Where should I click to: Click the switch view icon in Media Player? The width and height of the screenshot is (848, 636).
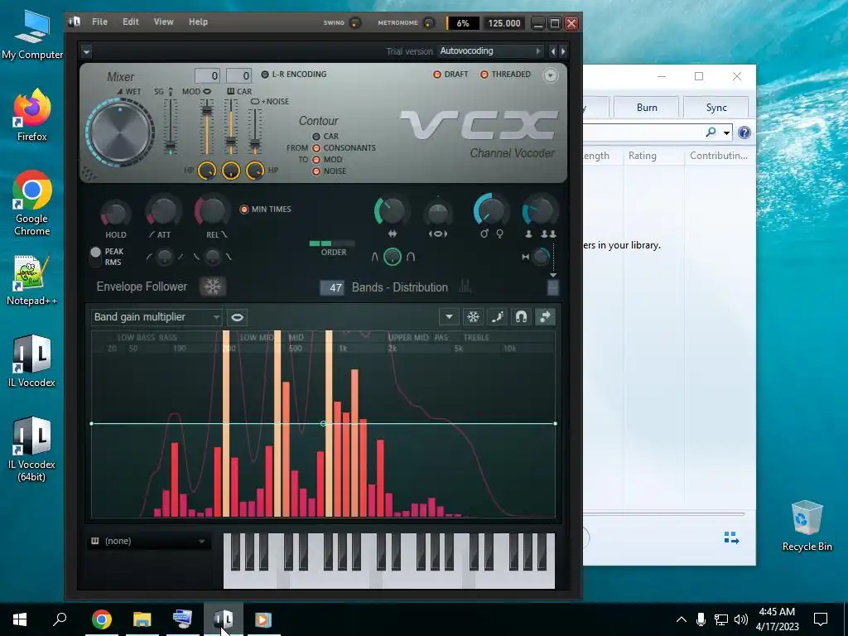(x=731, y=537)
